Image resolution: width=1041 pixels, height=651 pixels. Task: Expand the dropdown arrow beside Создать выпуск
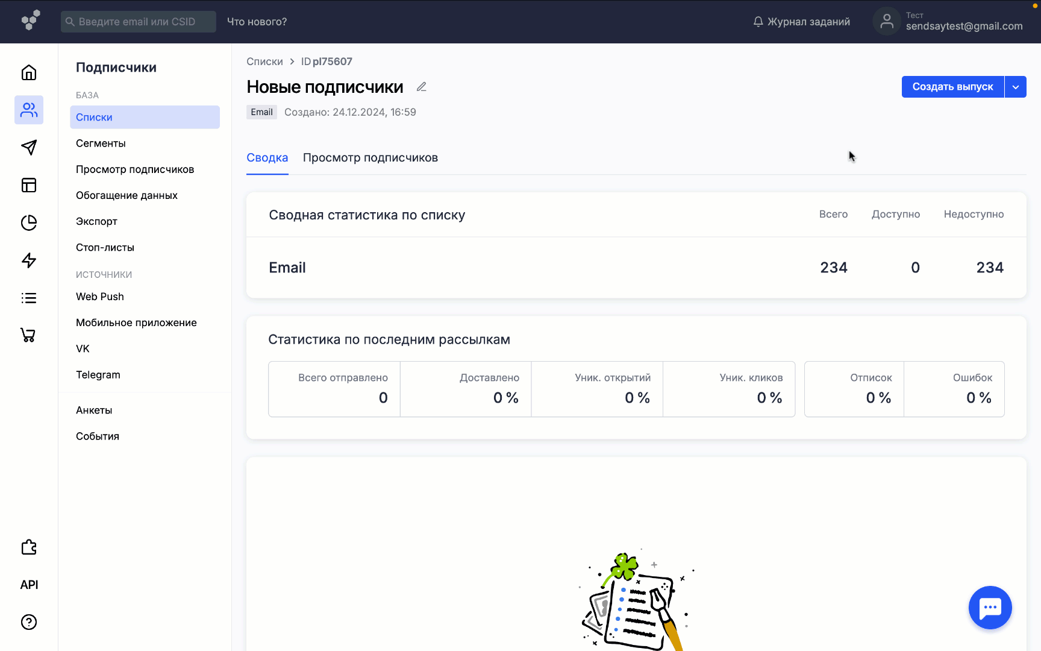tap(1016, 87)
